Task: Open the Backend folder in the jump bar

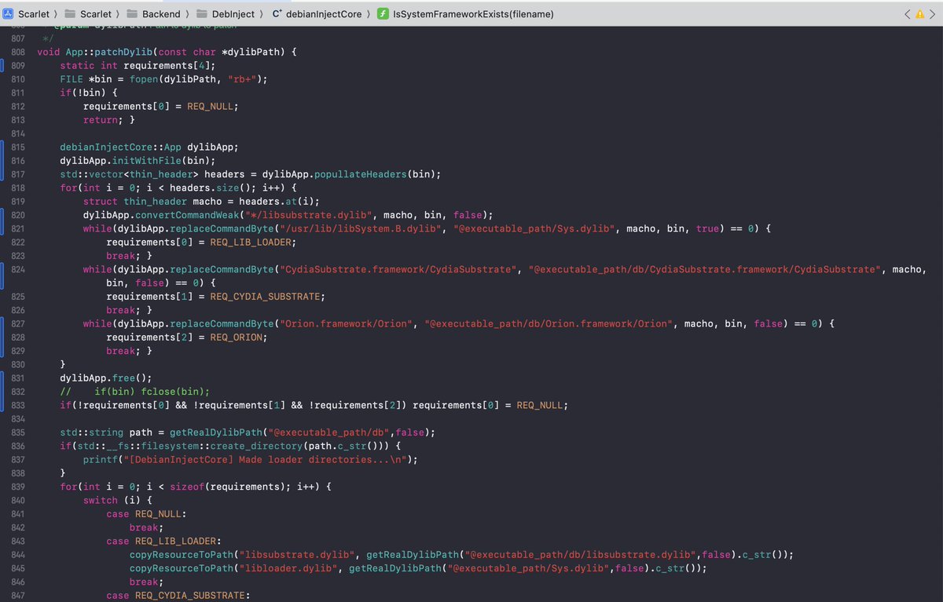Action: 153,14
